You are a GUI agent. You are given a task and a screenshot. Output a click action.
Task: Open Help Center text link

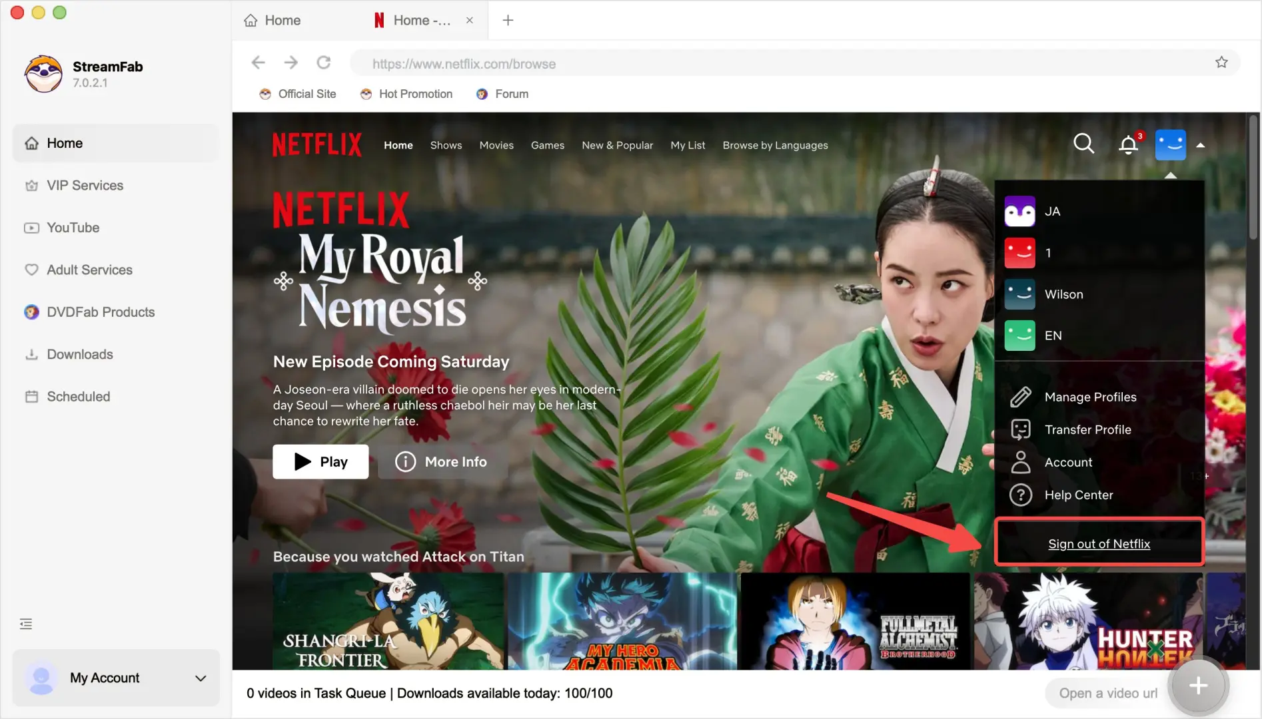coord(1079,495)
